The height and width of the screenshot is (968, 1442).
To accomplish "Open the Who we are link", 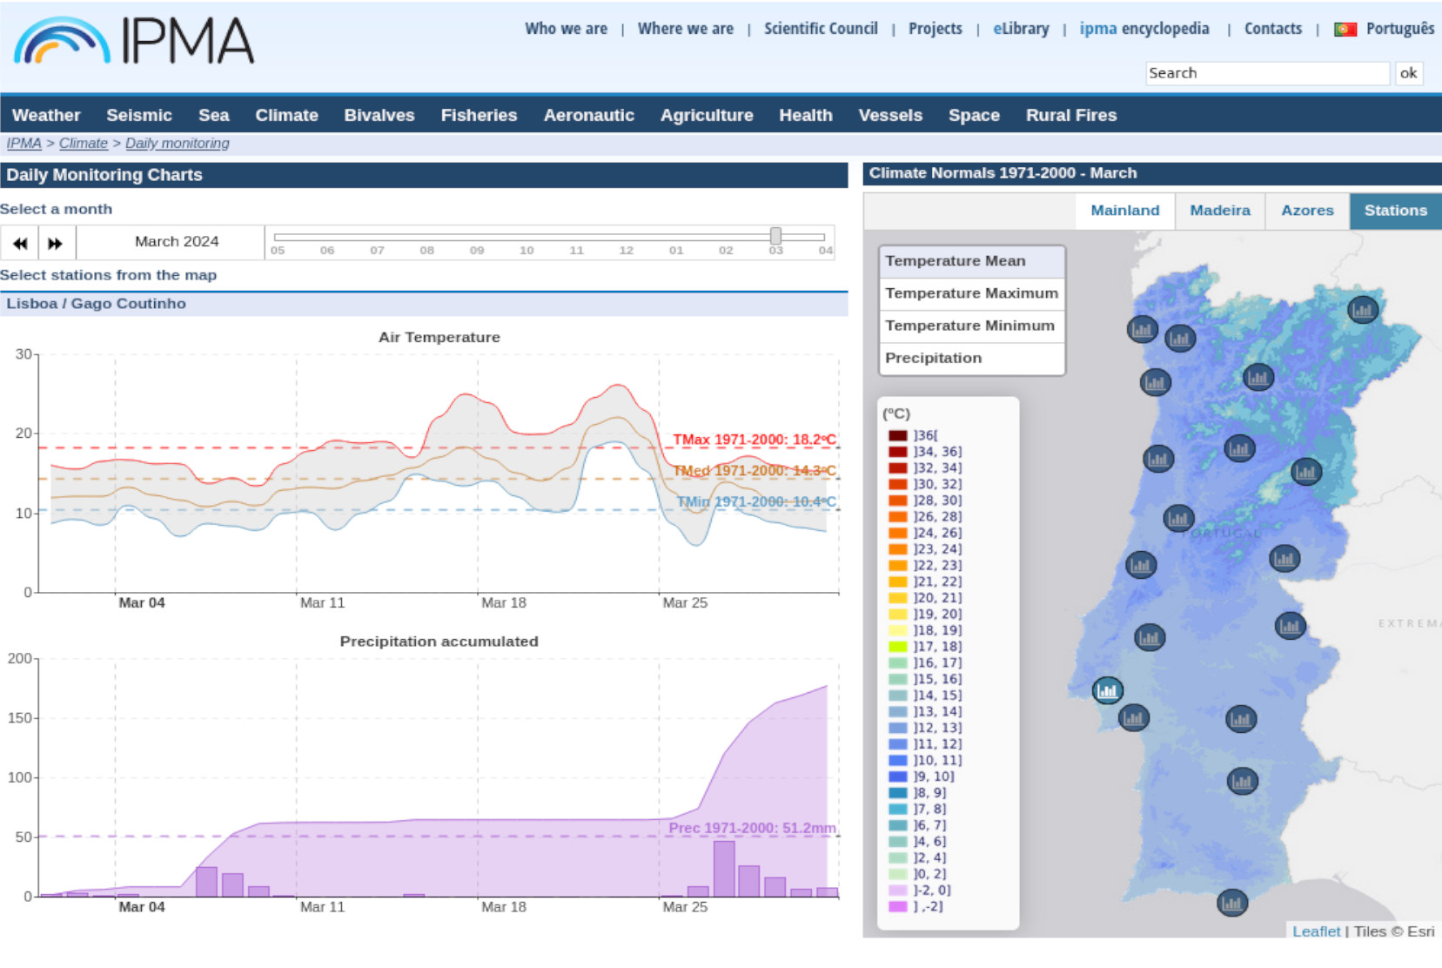I will click(x=566, y=29).
